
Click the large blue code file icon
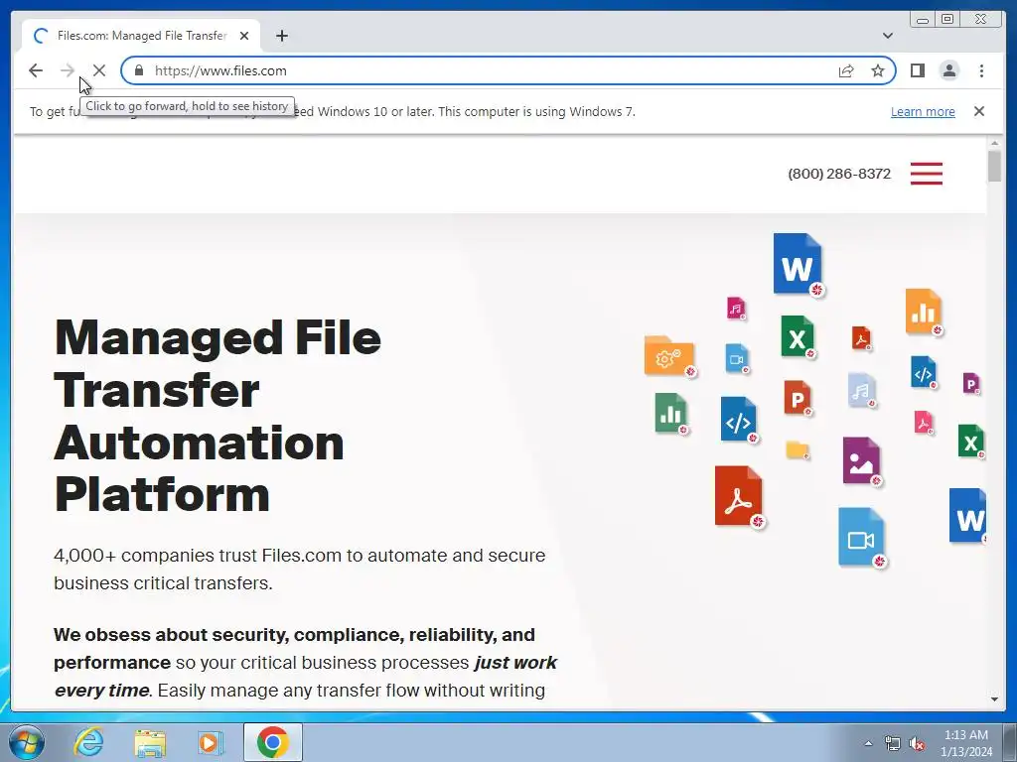point(739,420)
